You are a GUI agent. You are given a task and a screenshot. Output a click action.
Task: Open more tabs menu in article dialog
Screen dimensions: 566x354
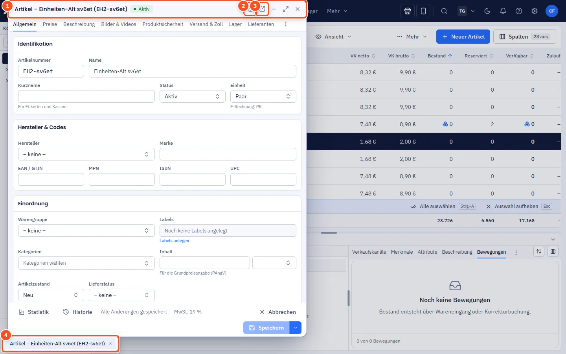pos(286,24)
